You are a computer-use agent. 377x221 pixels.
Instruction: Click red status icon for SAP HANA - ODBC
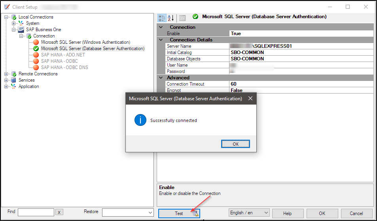pos(36,61)
